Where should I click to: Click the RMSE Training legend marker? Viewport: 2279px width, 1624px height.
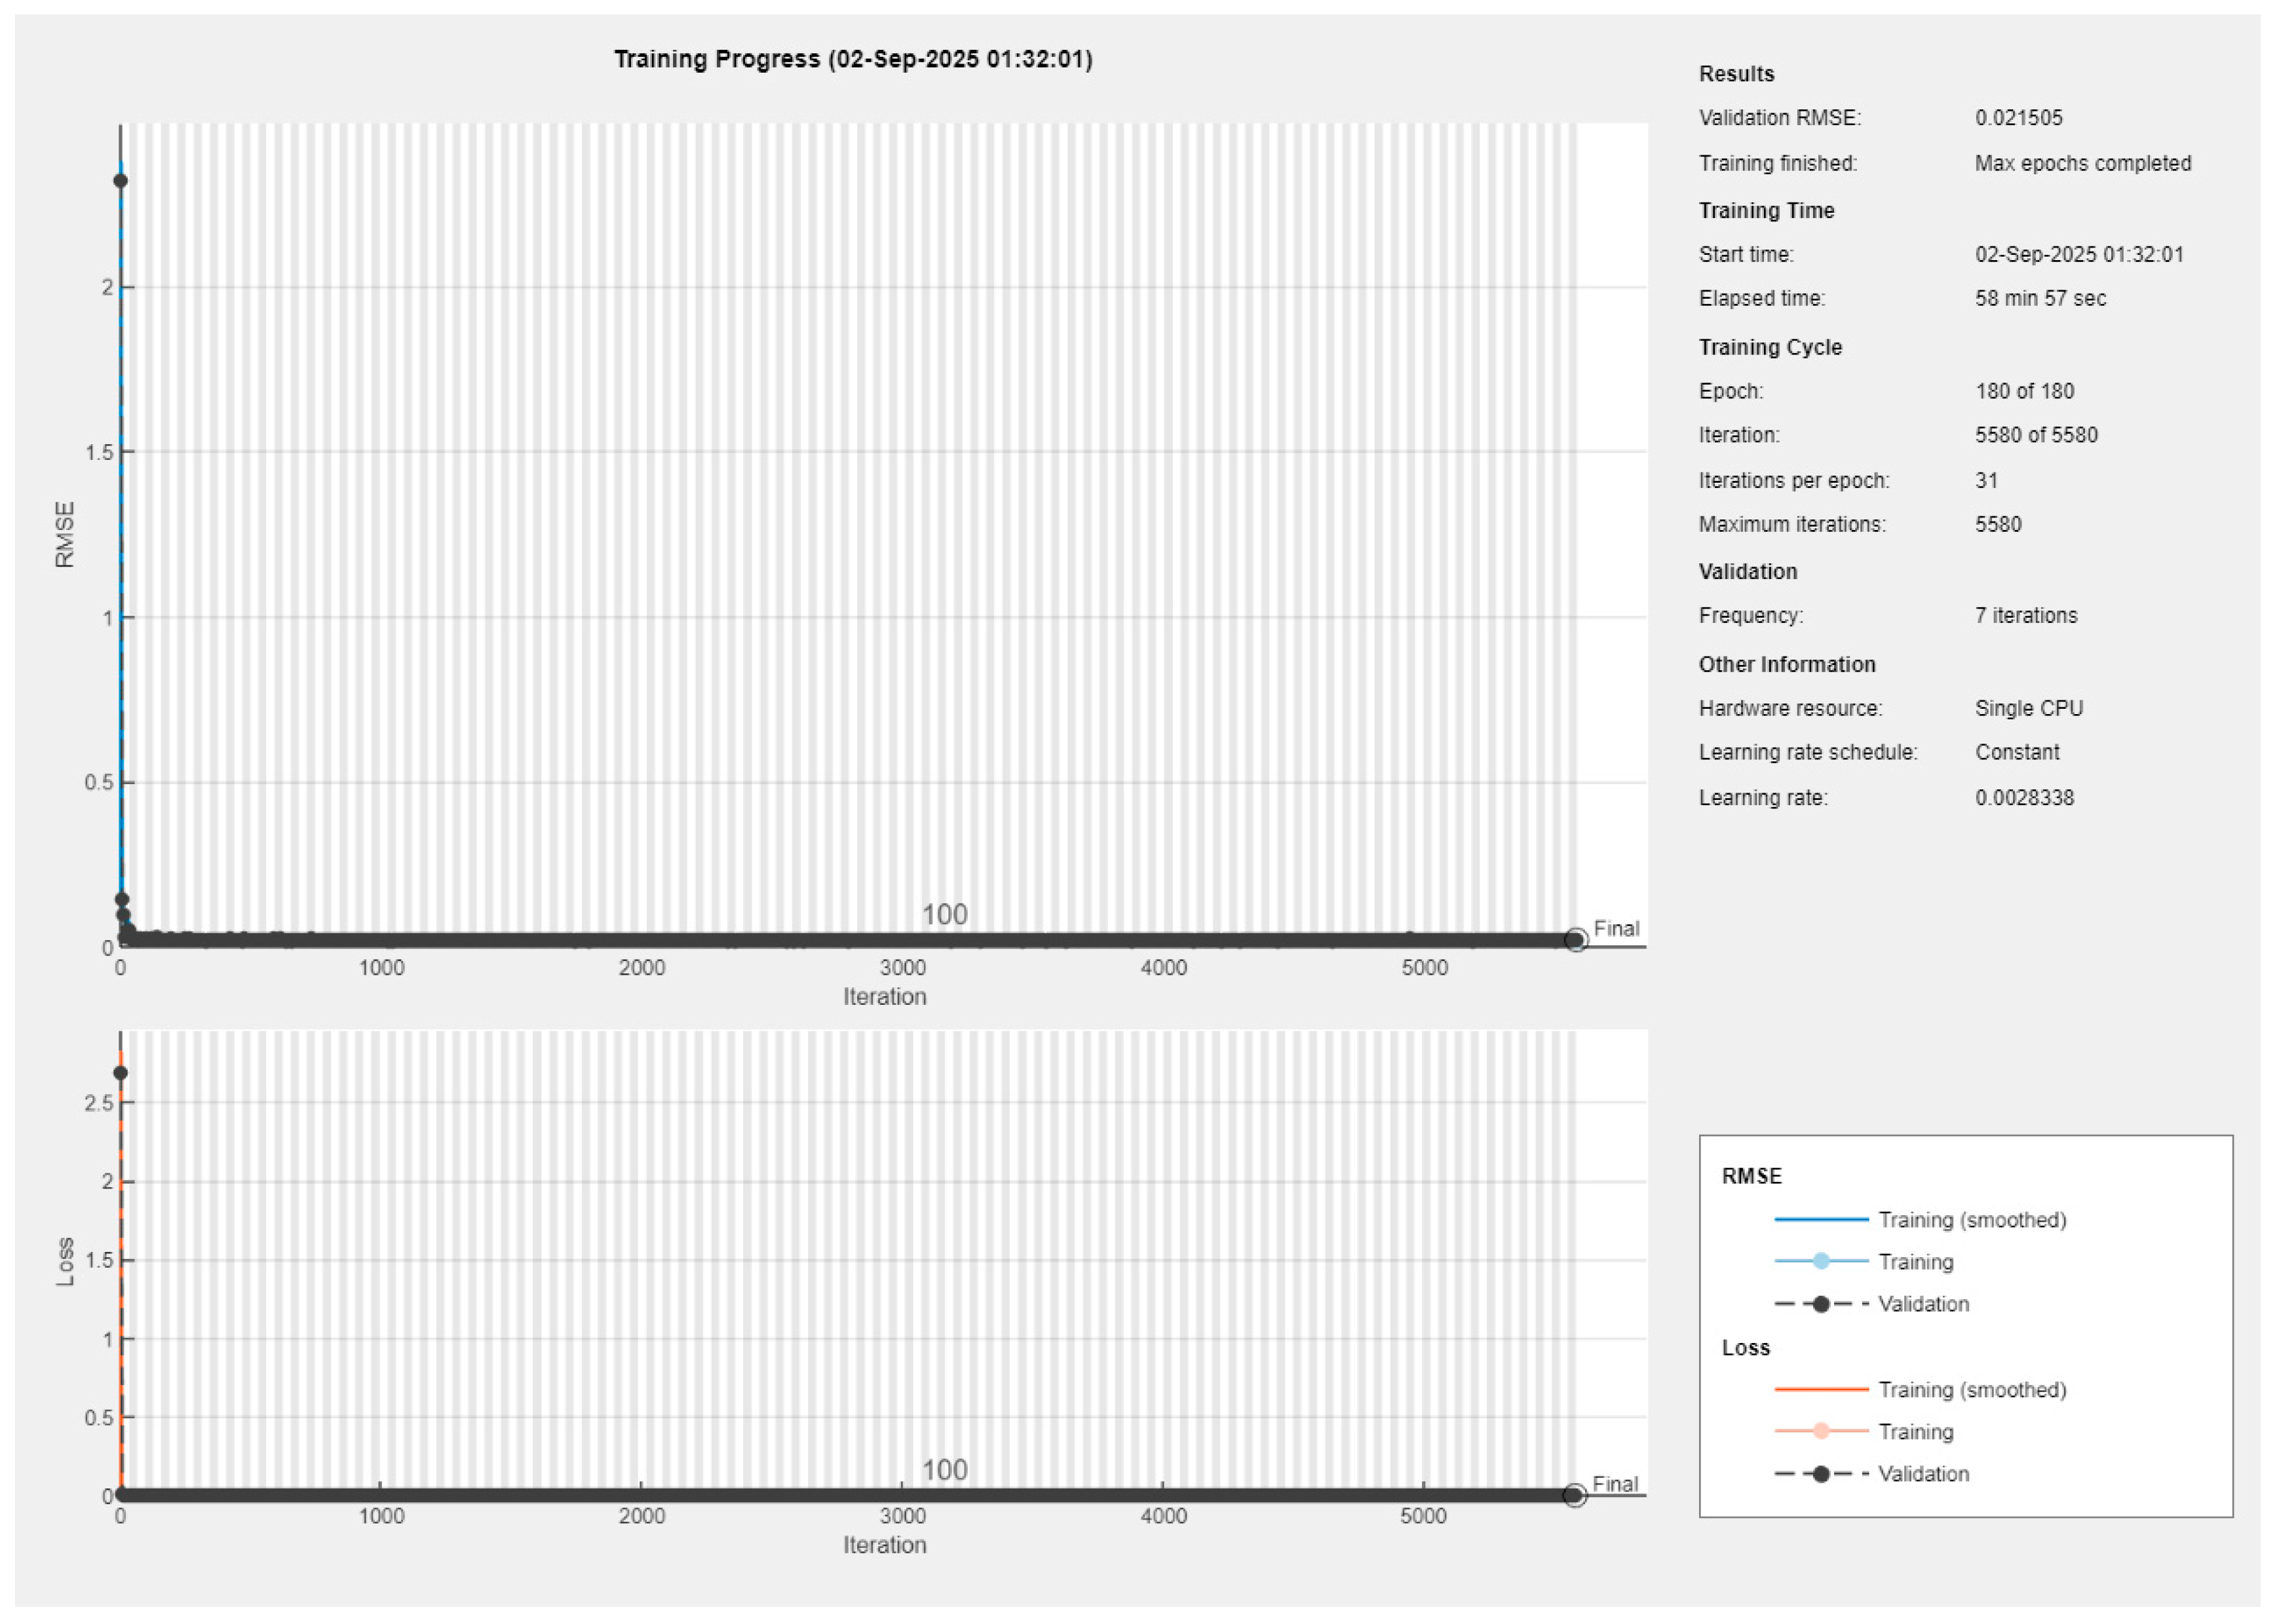pos(1820,1261)
